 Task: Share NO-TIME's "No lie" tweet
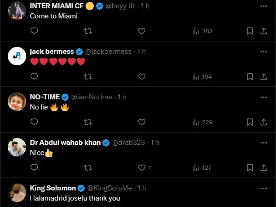click(264, 122)
